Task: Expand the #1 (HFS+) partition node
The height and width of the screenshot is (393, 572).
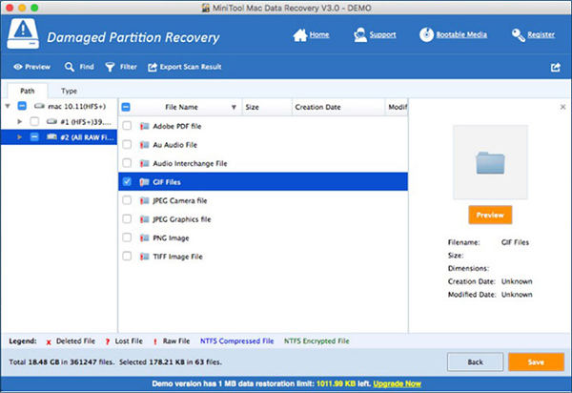Action: coord(20,121)
